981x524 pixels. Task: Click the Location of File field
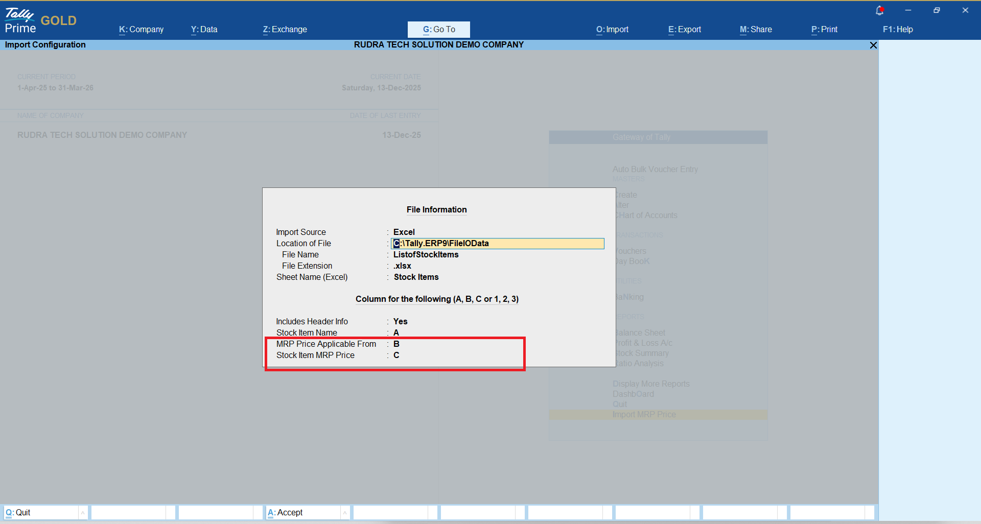click(497, 244)
